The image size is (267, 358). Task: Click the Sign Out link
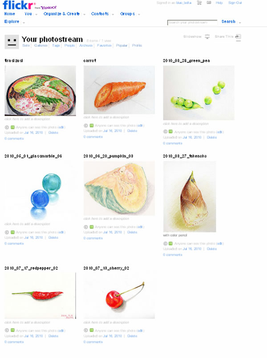(235, 3)
